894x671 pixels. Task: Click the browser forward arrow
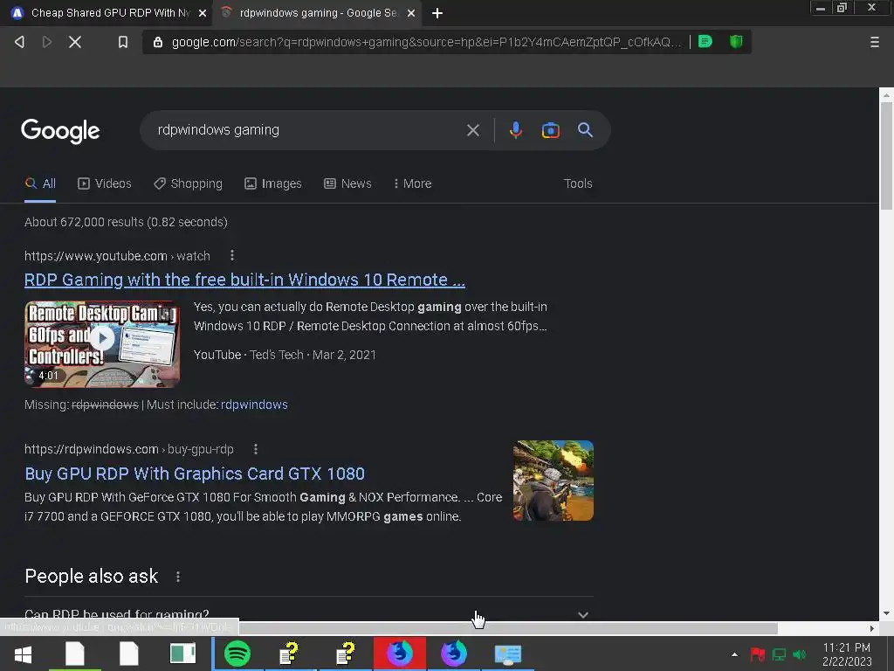(47, 42)
